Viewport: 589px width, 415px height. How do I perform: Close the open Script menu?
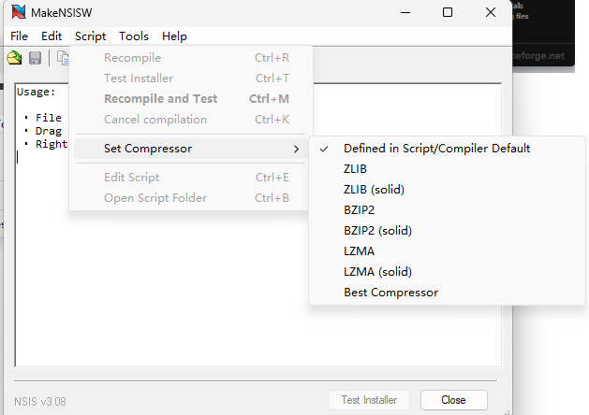pos(91,36)
